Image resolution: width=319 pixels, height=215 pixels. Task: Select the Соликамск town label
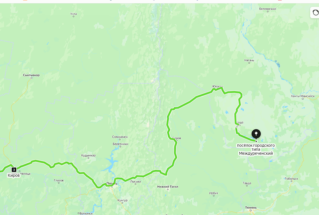pos(120,137)
